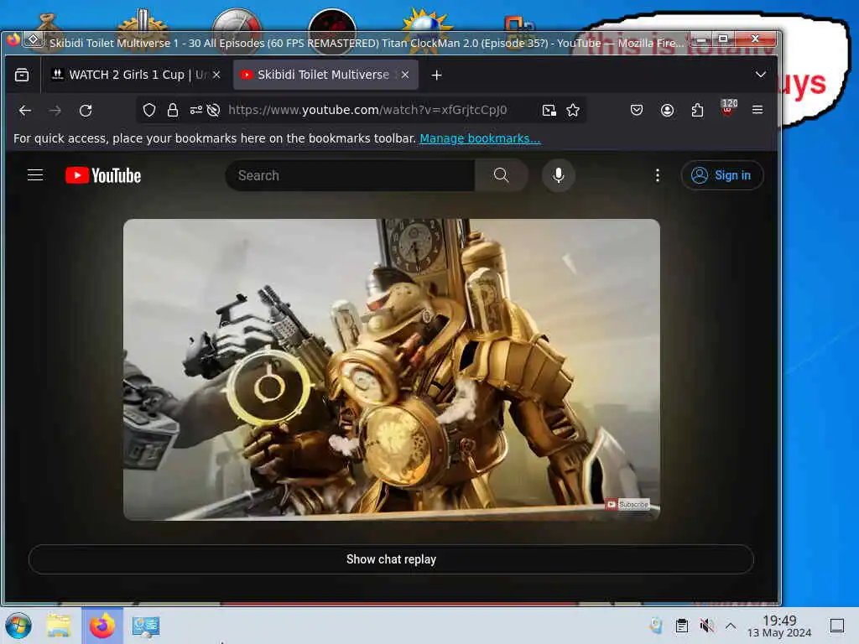Toggle picture-in-picture from address bar
The width and height of the screenshot is (859, 644).
click(x=549, y=110)
